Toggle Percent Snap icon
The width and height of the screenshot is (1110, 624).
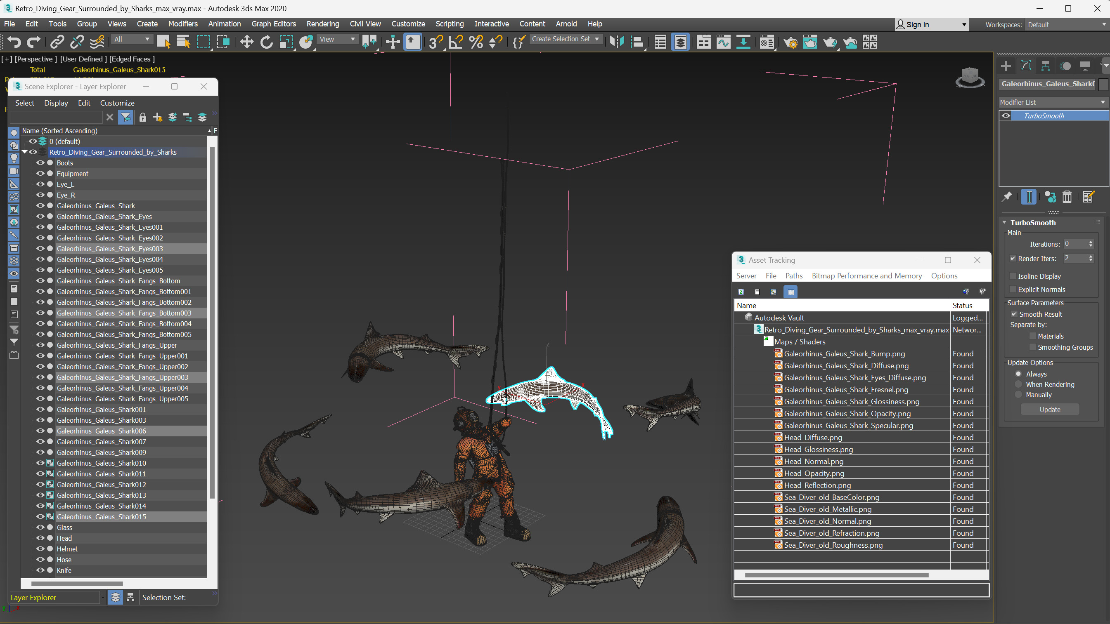476,42
